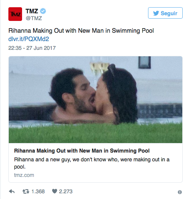Click the pool kiss photo thumbnail
Viewport: 188px width, 199px height.
point(96,100)
